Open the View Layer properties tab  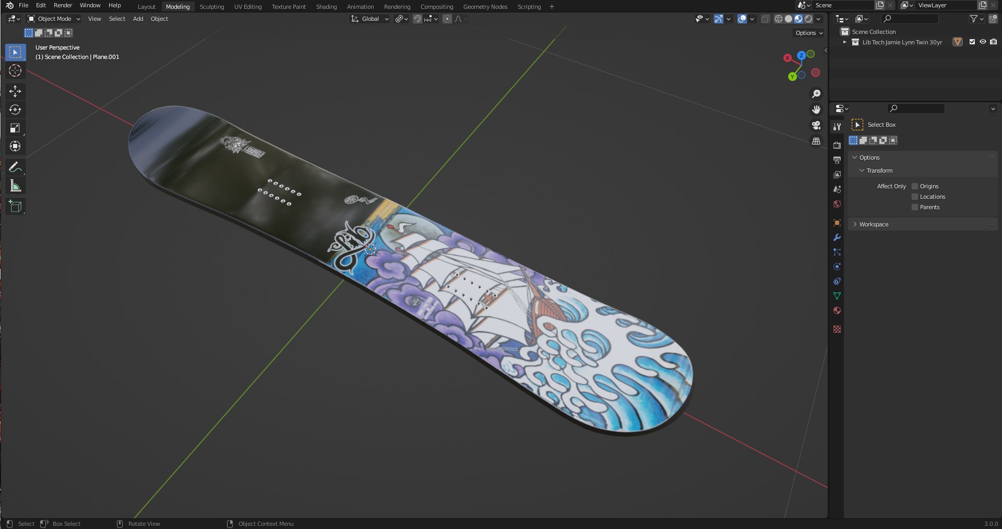(x=837, y=175)
